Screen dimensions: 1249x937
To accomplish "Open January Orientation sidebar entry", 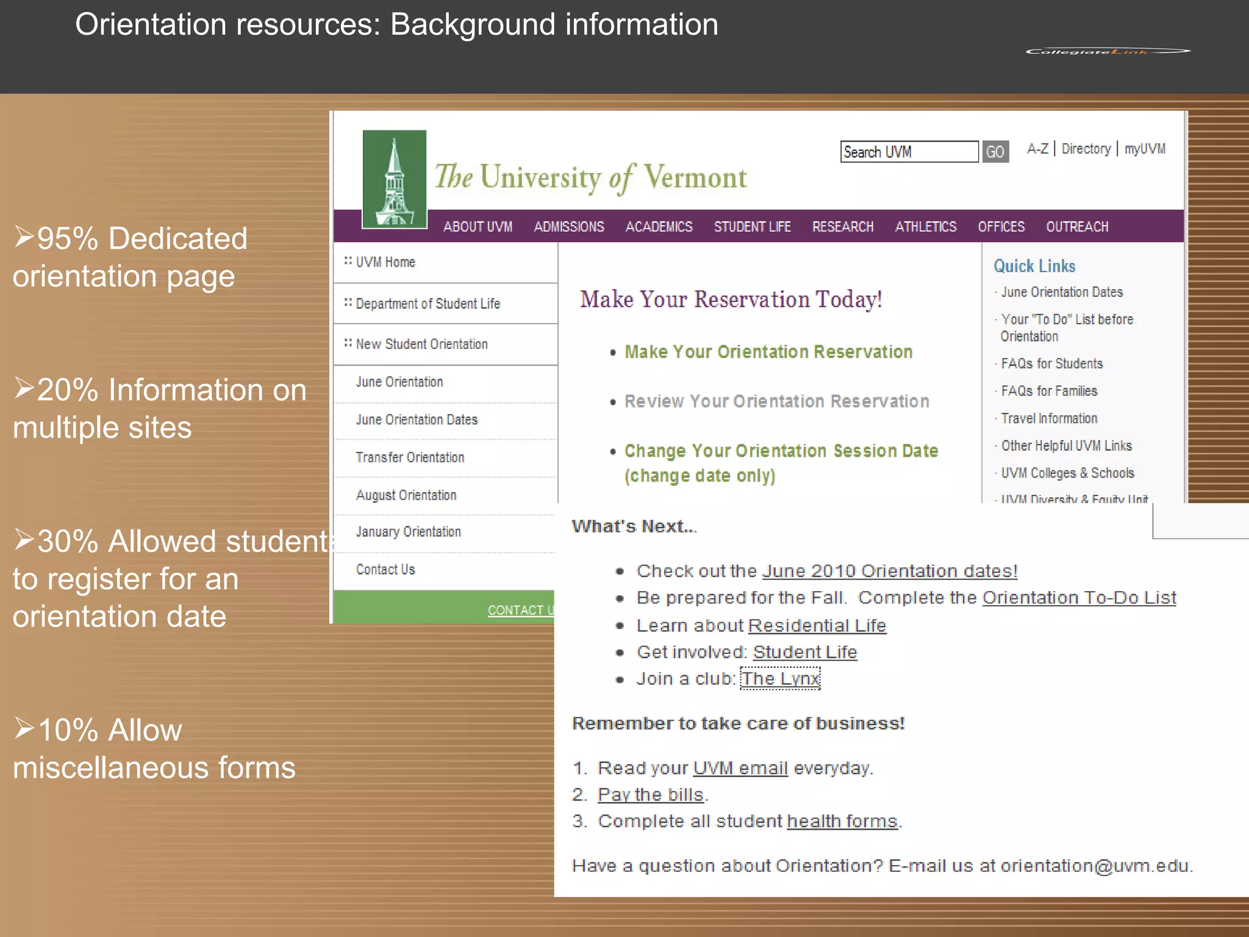I will tap(408, 532).
